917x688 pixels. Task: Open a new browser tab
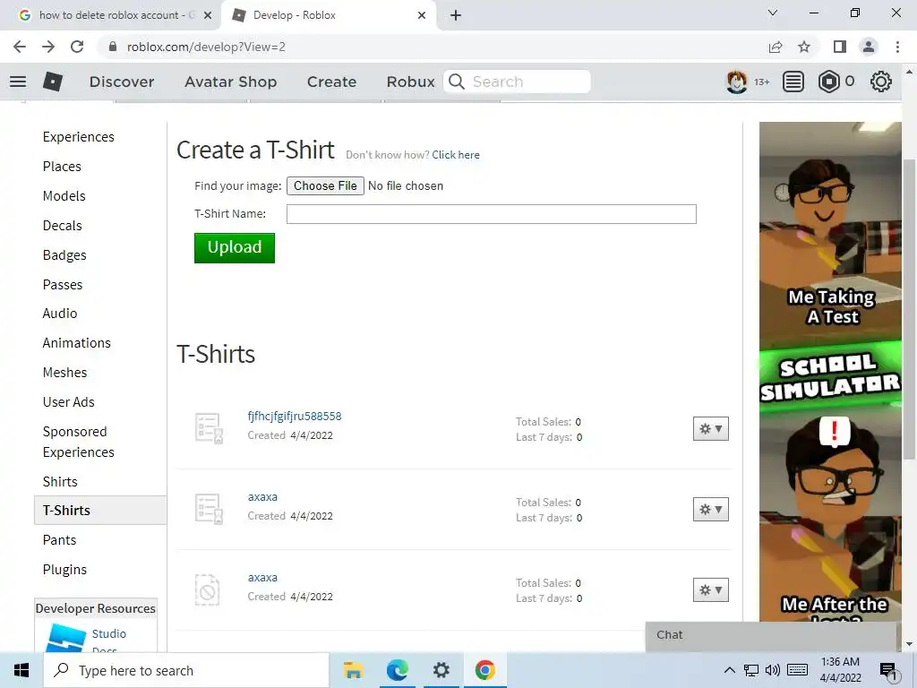[456, 16]
